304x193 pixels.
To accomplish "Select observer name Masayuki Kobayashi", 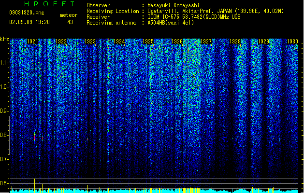I will pyautogui.click(x=174, y=5).
